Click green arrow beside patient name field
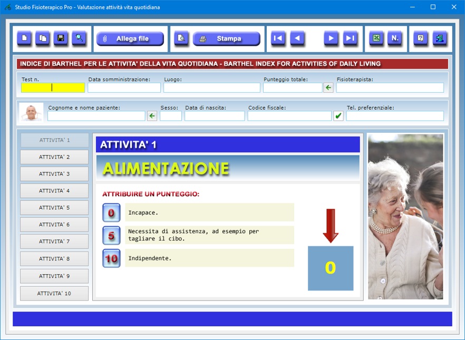Screen dimensions: 465x340 pos(152,116)
